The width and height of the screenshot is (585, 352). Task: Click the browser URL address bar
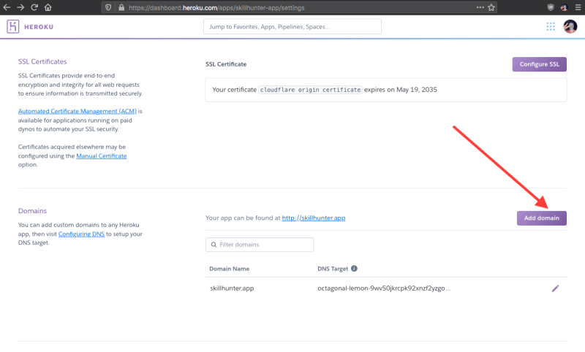(x=298, y=7)
